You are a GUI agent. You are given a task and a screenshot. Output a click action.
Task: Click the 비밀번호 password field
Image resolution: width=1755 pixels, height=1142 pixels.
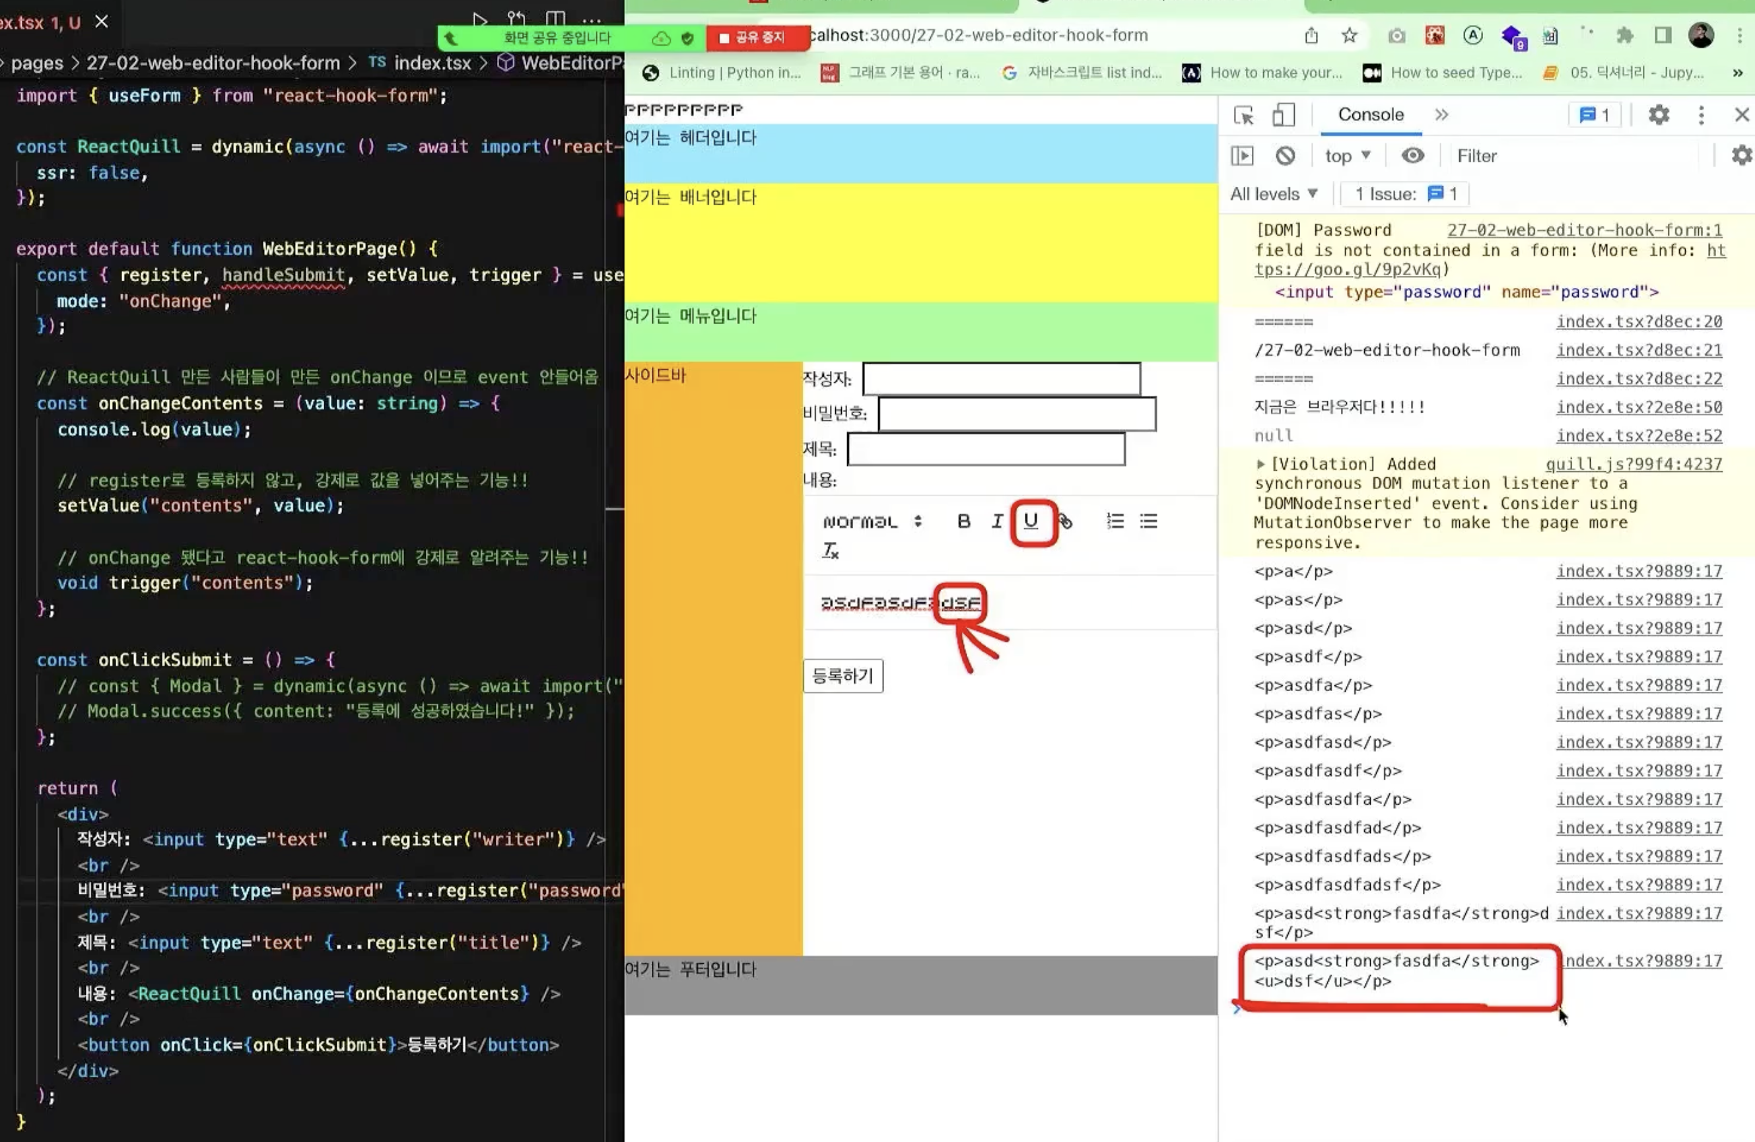click(1017, 414)
